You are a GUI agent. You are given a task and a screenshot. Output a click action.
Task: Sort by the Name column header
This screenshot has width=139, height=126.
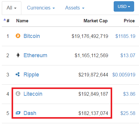tap(22, 21)
